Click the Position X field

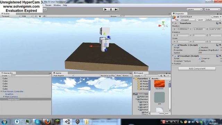pos(183,29)
